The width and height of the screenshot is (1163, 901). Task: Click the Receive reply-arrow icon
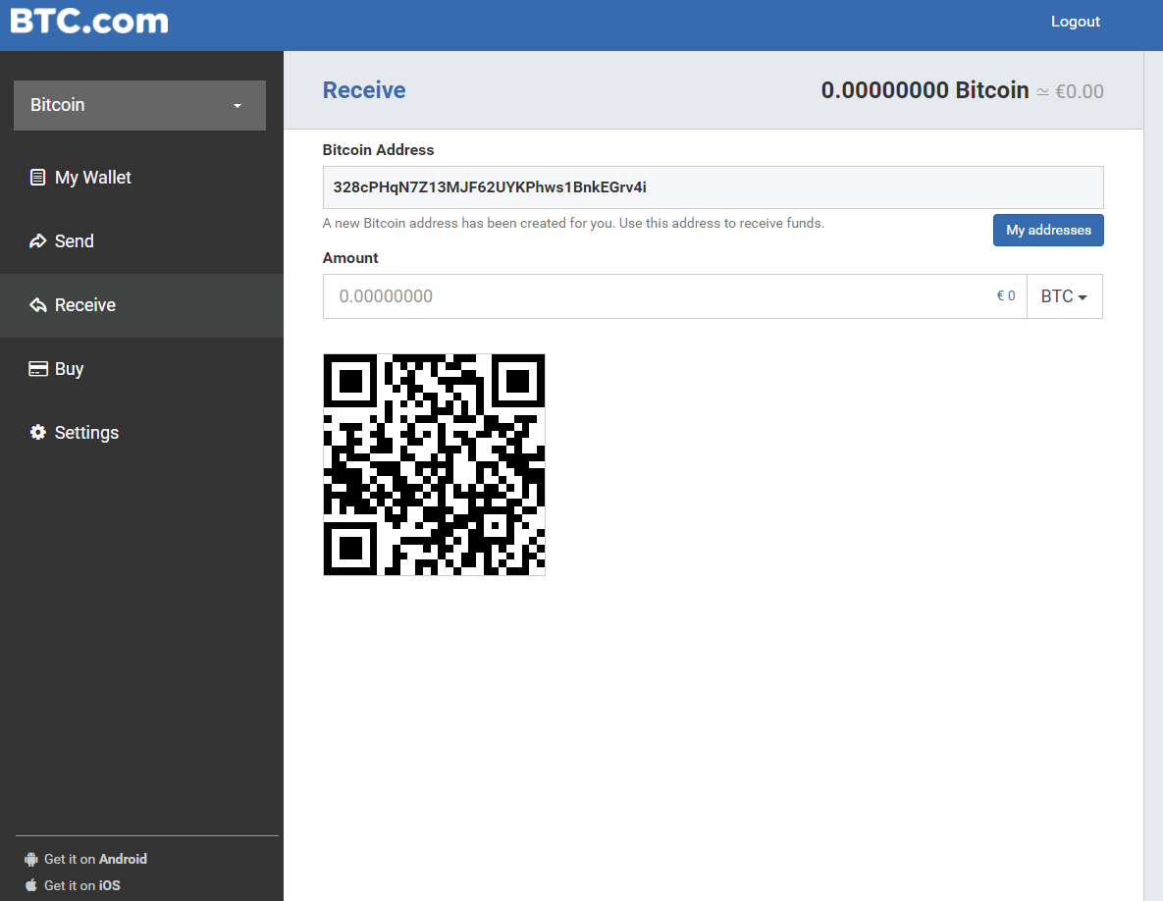click(38, 305)
